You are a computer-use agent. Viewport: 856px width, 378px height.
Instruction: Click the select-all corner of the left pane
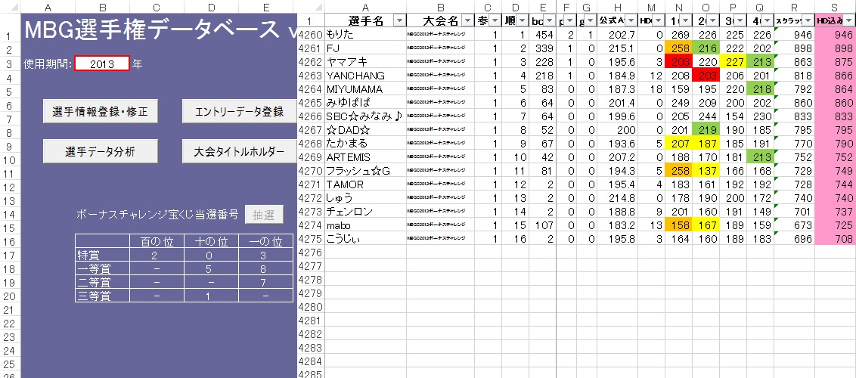coord(9,7)
